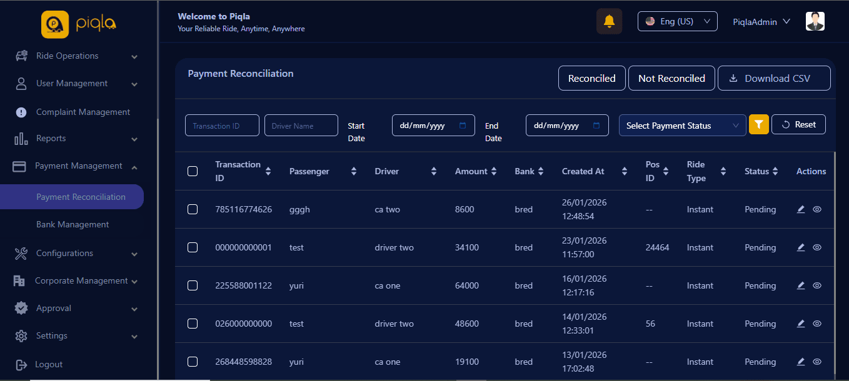Edit transaction 268448598828 with pencil icon
The height and width of the screenshot is (381, 849).
(x=801, y=362)
